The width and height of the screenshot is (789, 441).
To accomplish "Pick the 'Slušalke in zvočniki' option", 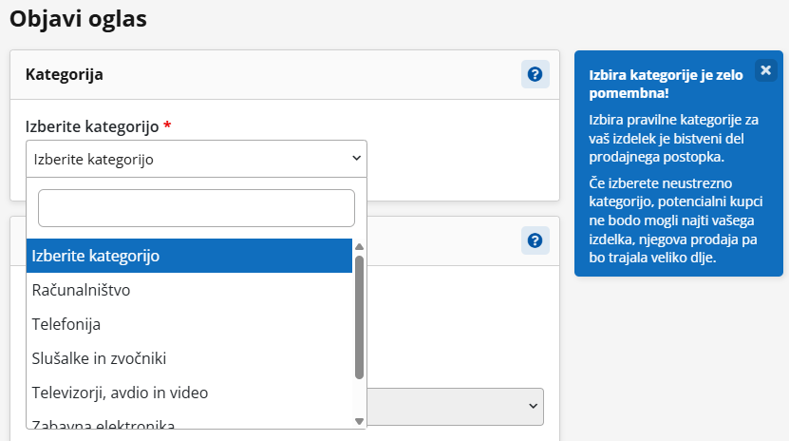I will [x=189, y=358].
